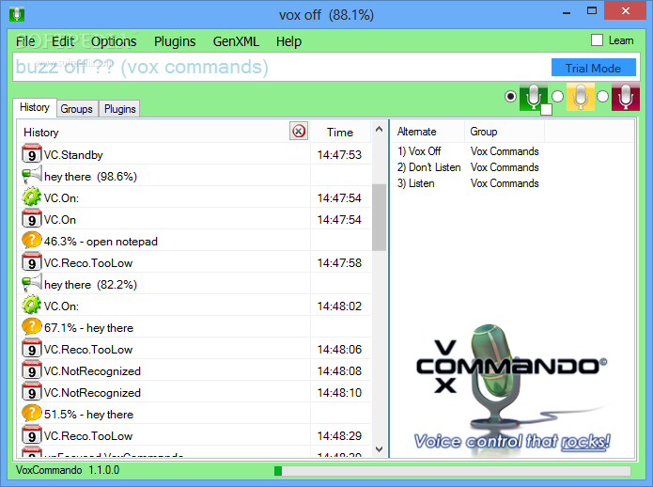
Task: Select the yellow microphone standby icon
Action: [x=581, y=97]
